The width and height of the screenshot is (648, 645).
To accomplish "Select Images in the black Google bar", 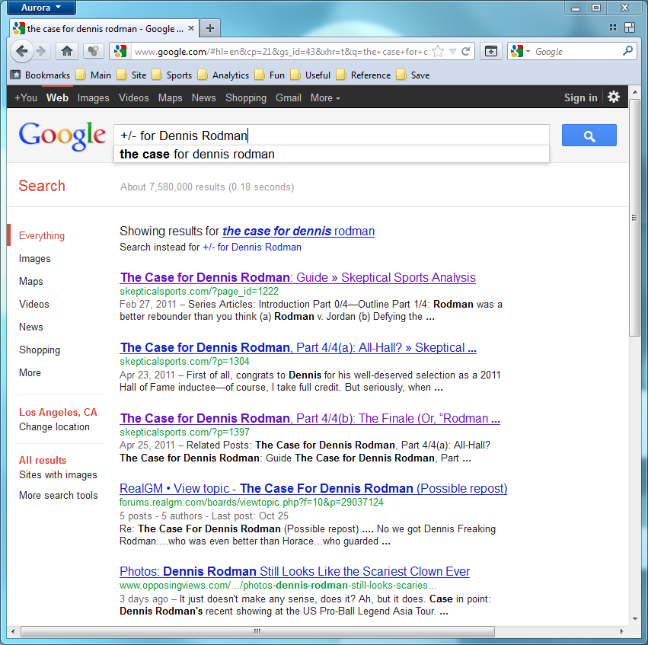I will click(x=94, y=98).
